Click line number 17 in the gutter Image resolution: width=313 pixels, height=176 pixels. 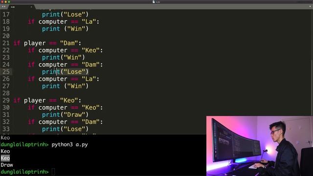pos(6,14)
